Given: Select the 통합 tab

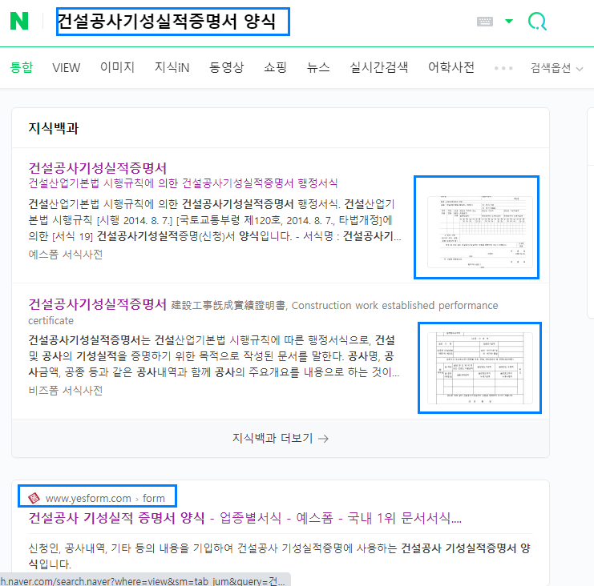Looking at the screenshot, I should (21, 67).
